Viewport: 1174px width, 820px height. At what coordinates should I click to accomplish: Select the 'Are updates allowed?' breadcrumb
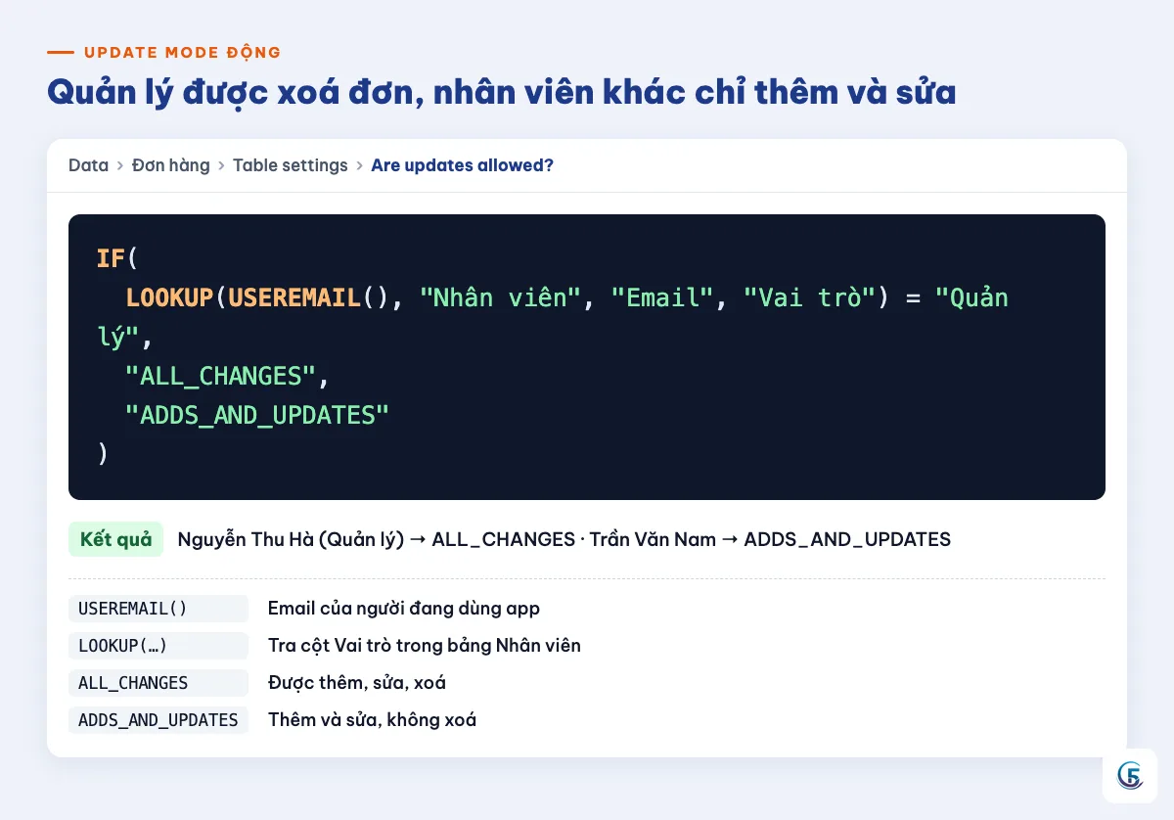[x=462, y=165]
